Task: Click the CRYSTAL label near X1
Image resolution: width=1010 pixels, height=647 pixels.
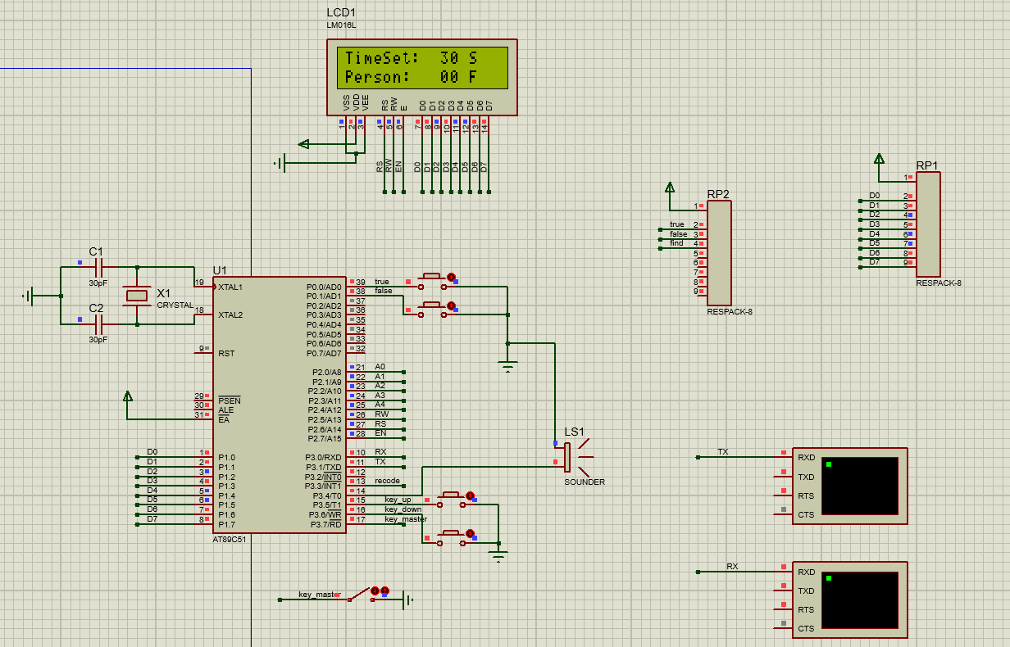Action: click(175, 305)
